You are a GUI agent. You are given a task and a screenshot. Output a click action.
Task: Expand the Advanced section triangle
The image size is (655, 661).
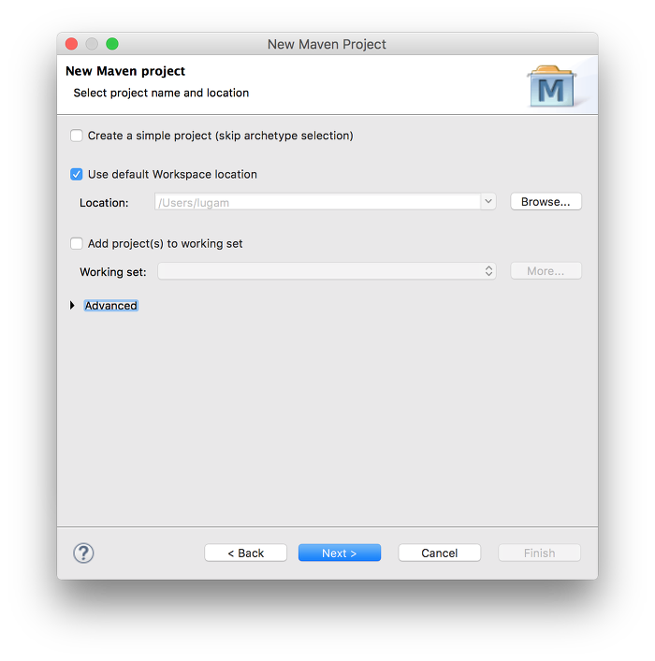(x=72, y=305)
